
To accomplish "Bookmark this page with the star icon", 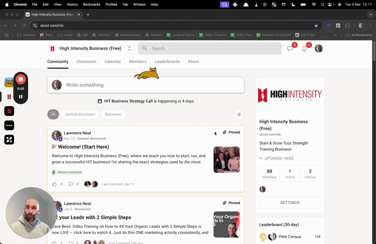I will (316, 26).
